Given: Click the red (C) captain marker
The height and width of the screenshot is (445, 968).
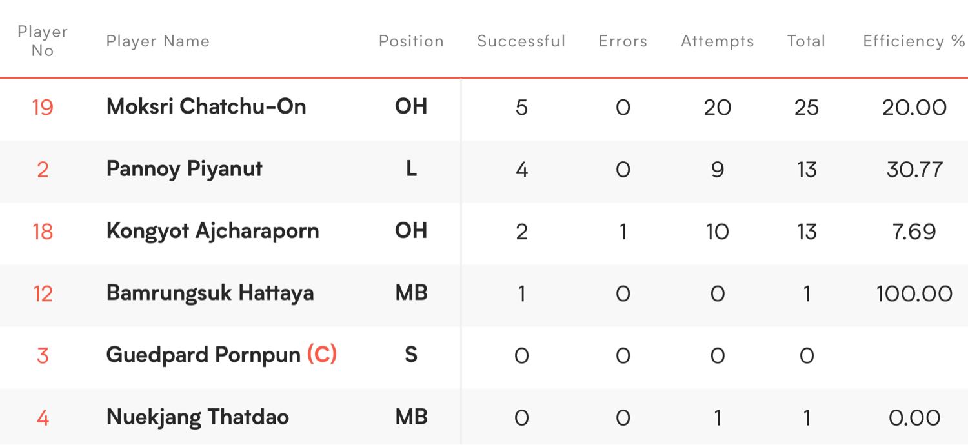Looking at the screenshot, I should [x=322, y=355].
